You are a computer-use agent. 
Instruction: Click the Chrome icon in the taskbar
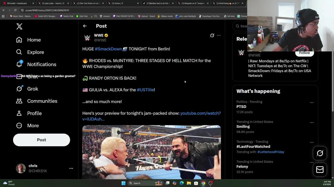(203, 183)
